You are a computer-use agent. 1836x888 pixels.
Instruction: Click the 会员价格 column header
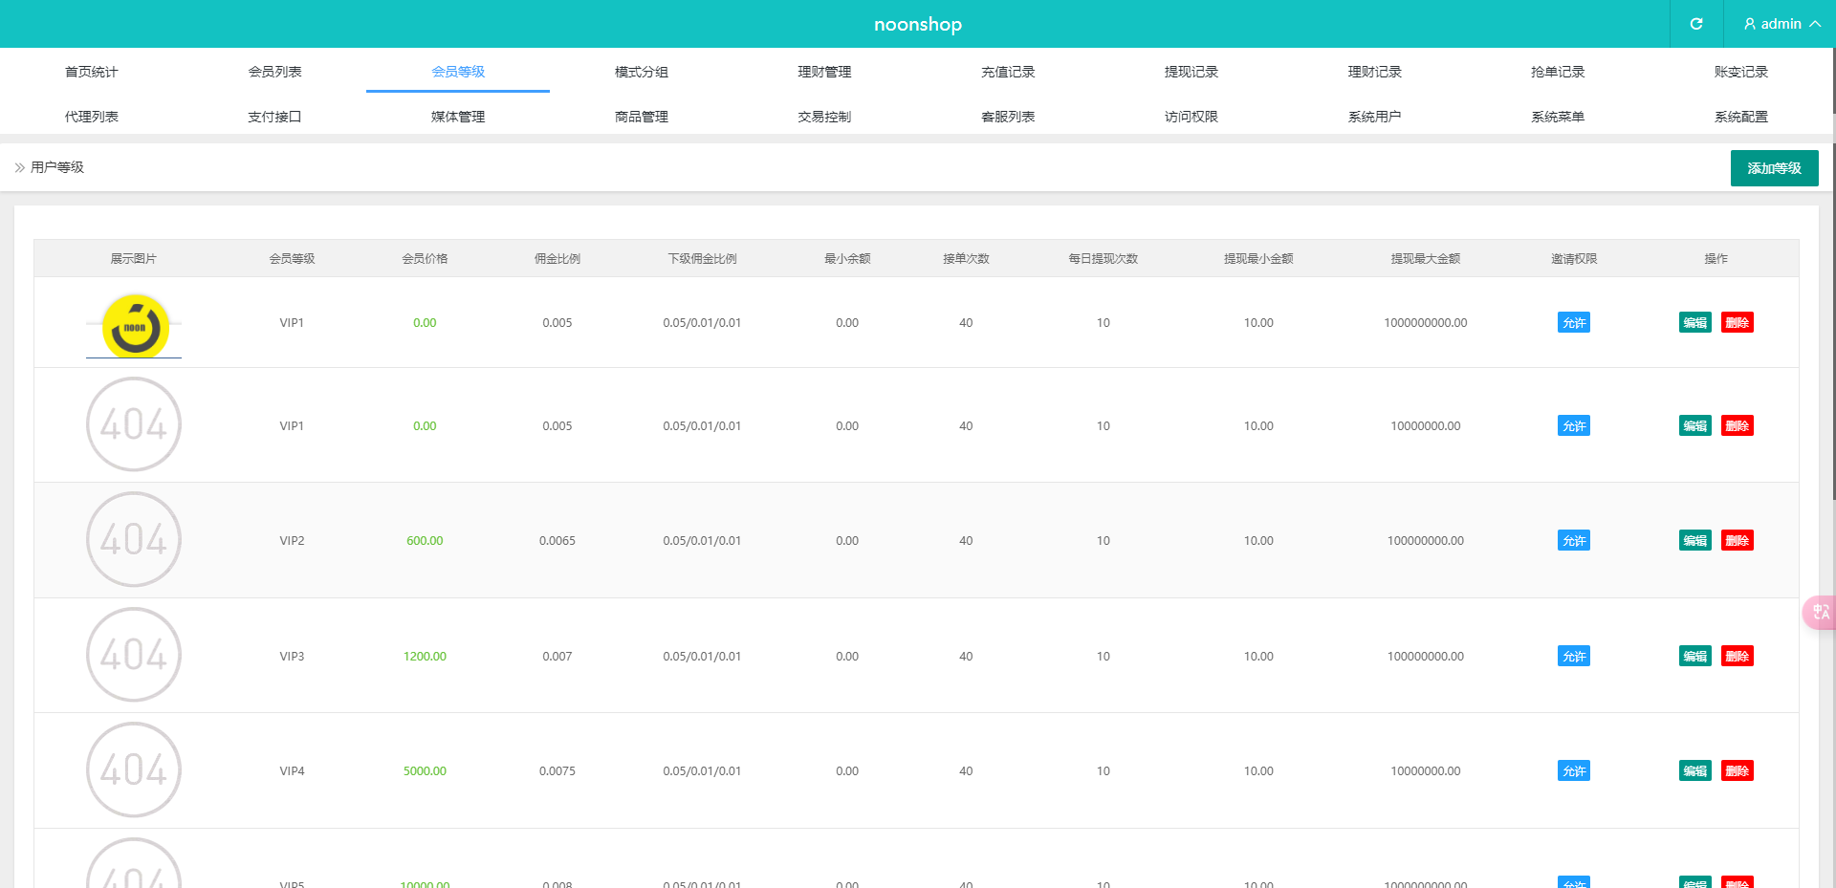[x=425, y=258]
